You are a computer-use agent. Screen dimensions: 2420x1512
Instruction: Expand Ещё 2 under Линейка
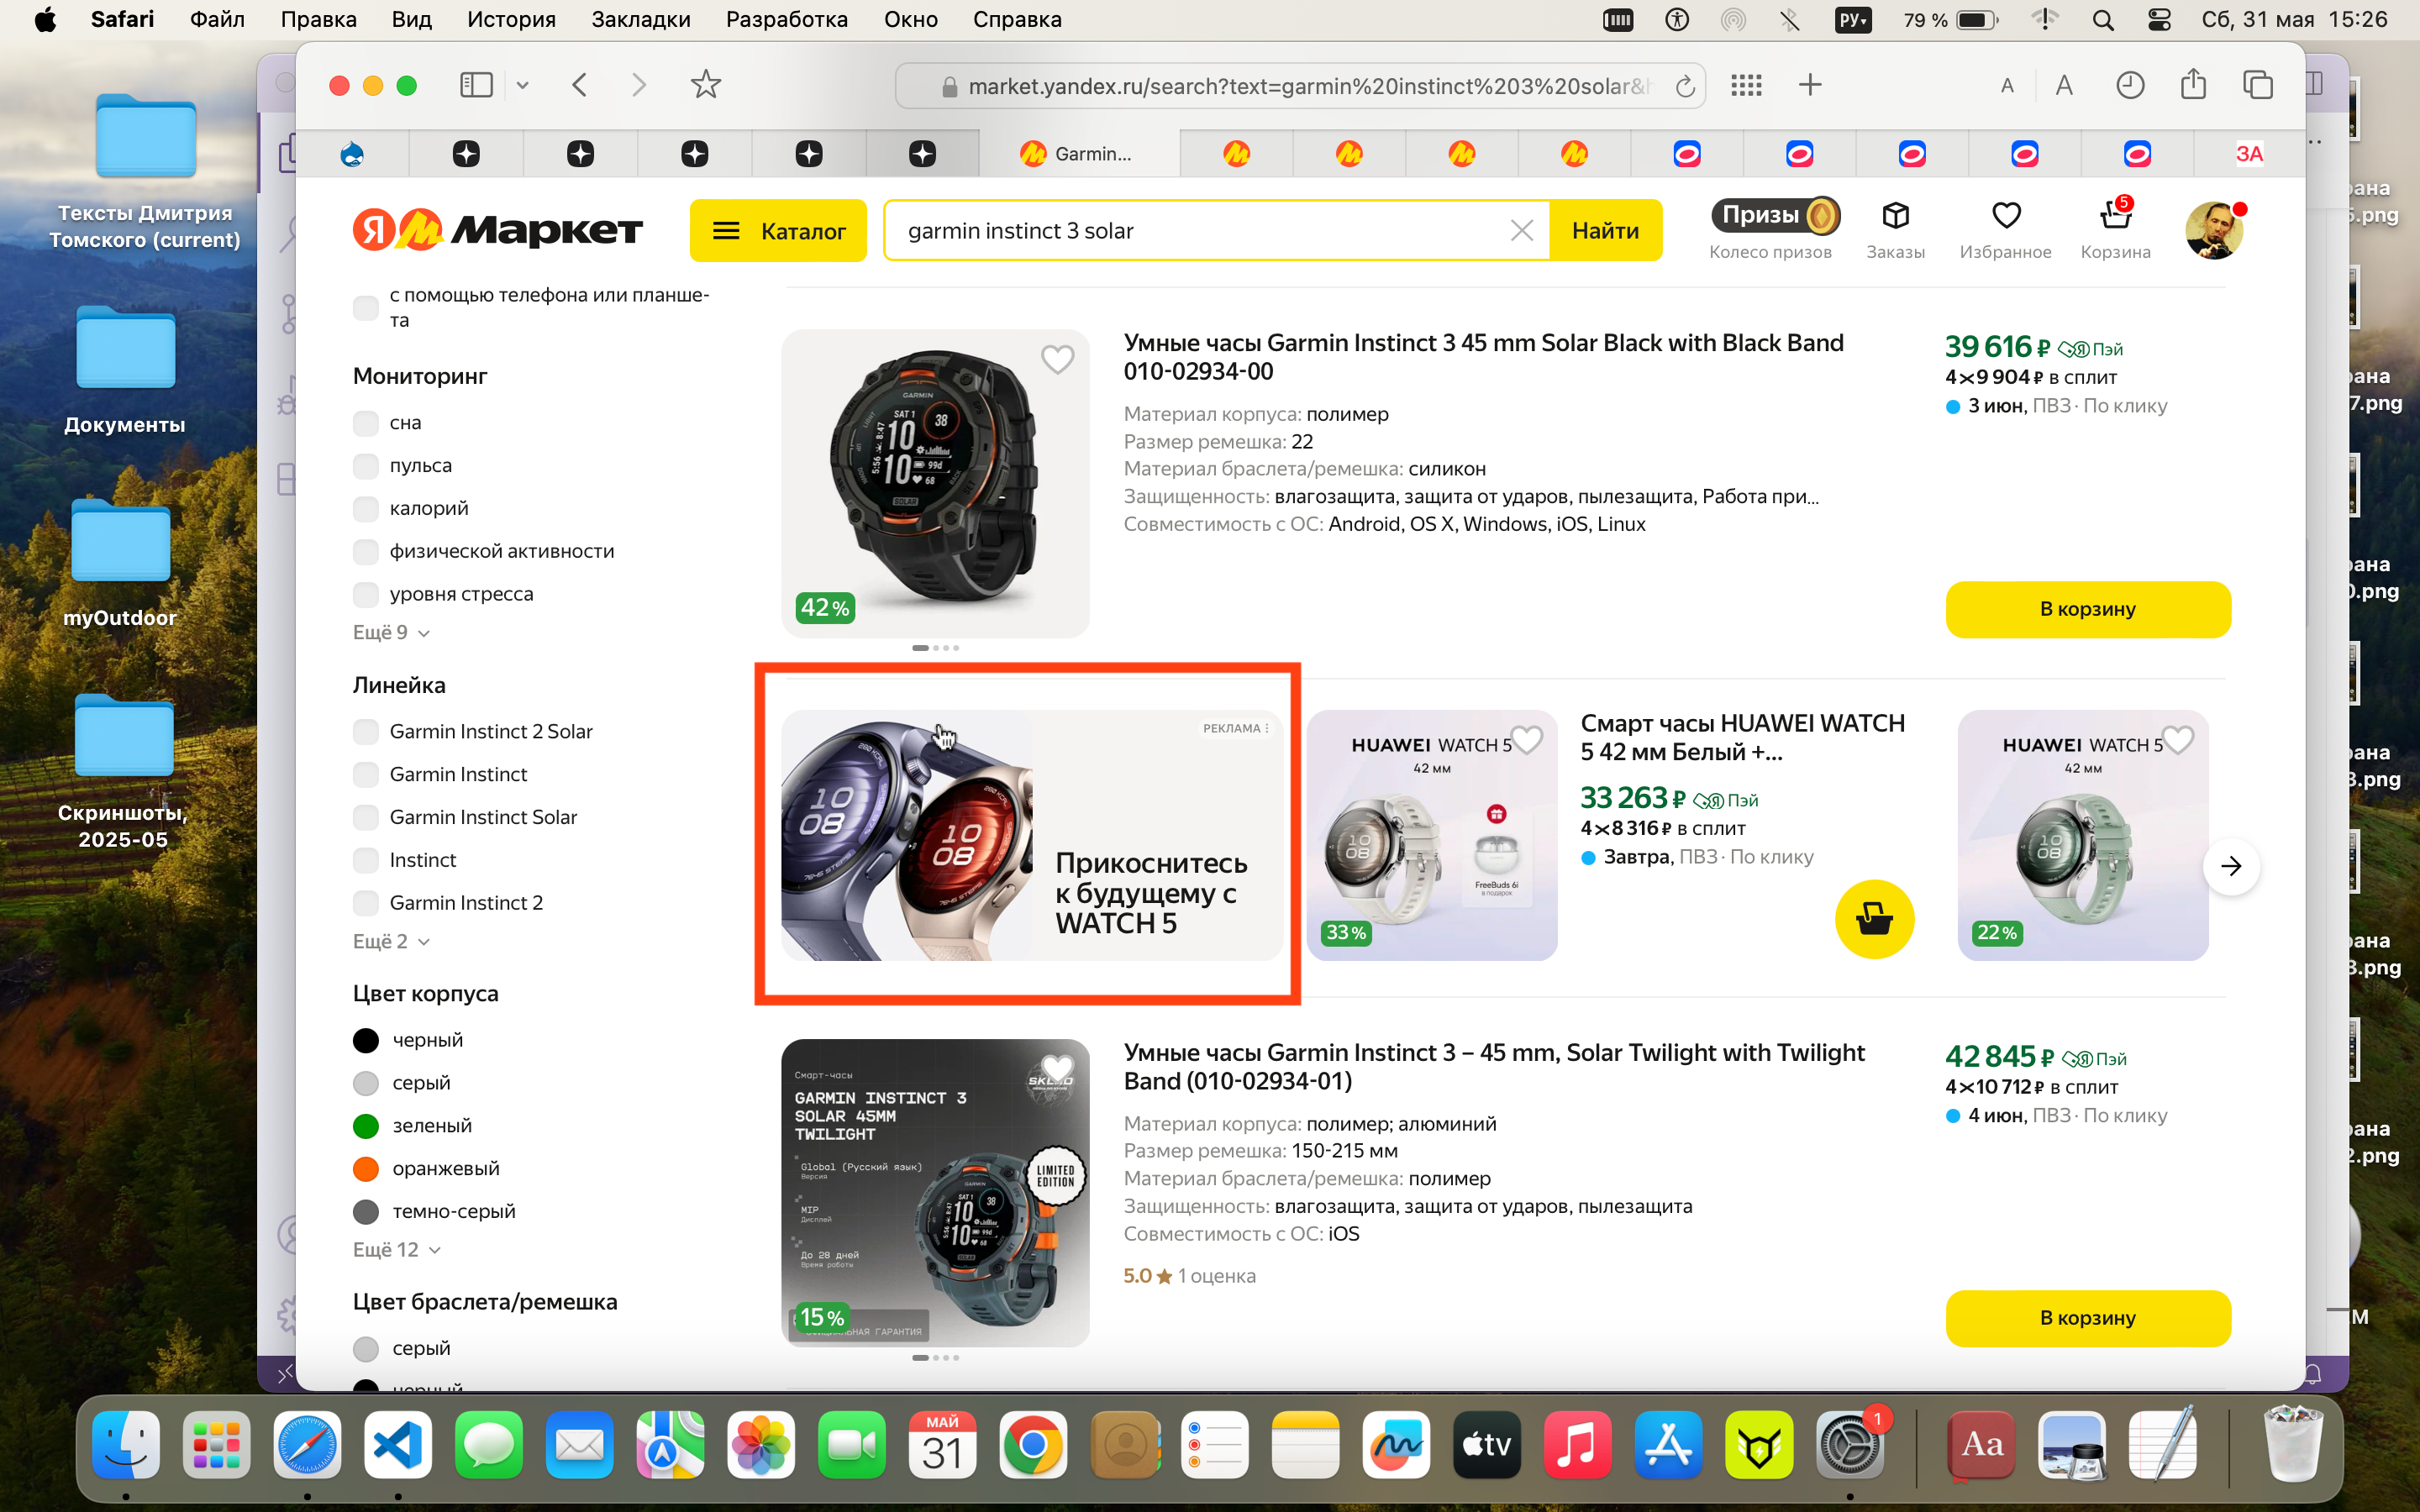pos(391,942)
